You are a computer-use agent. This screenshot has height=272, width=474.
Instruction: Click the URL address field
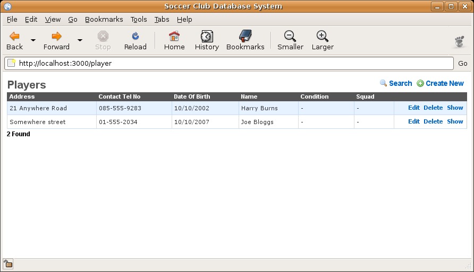tap(228, 63)
